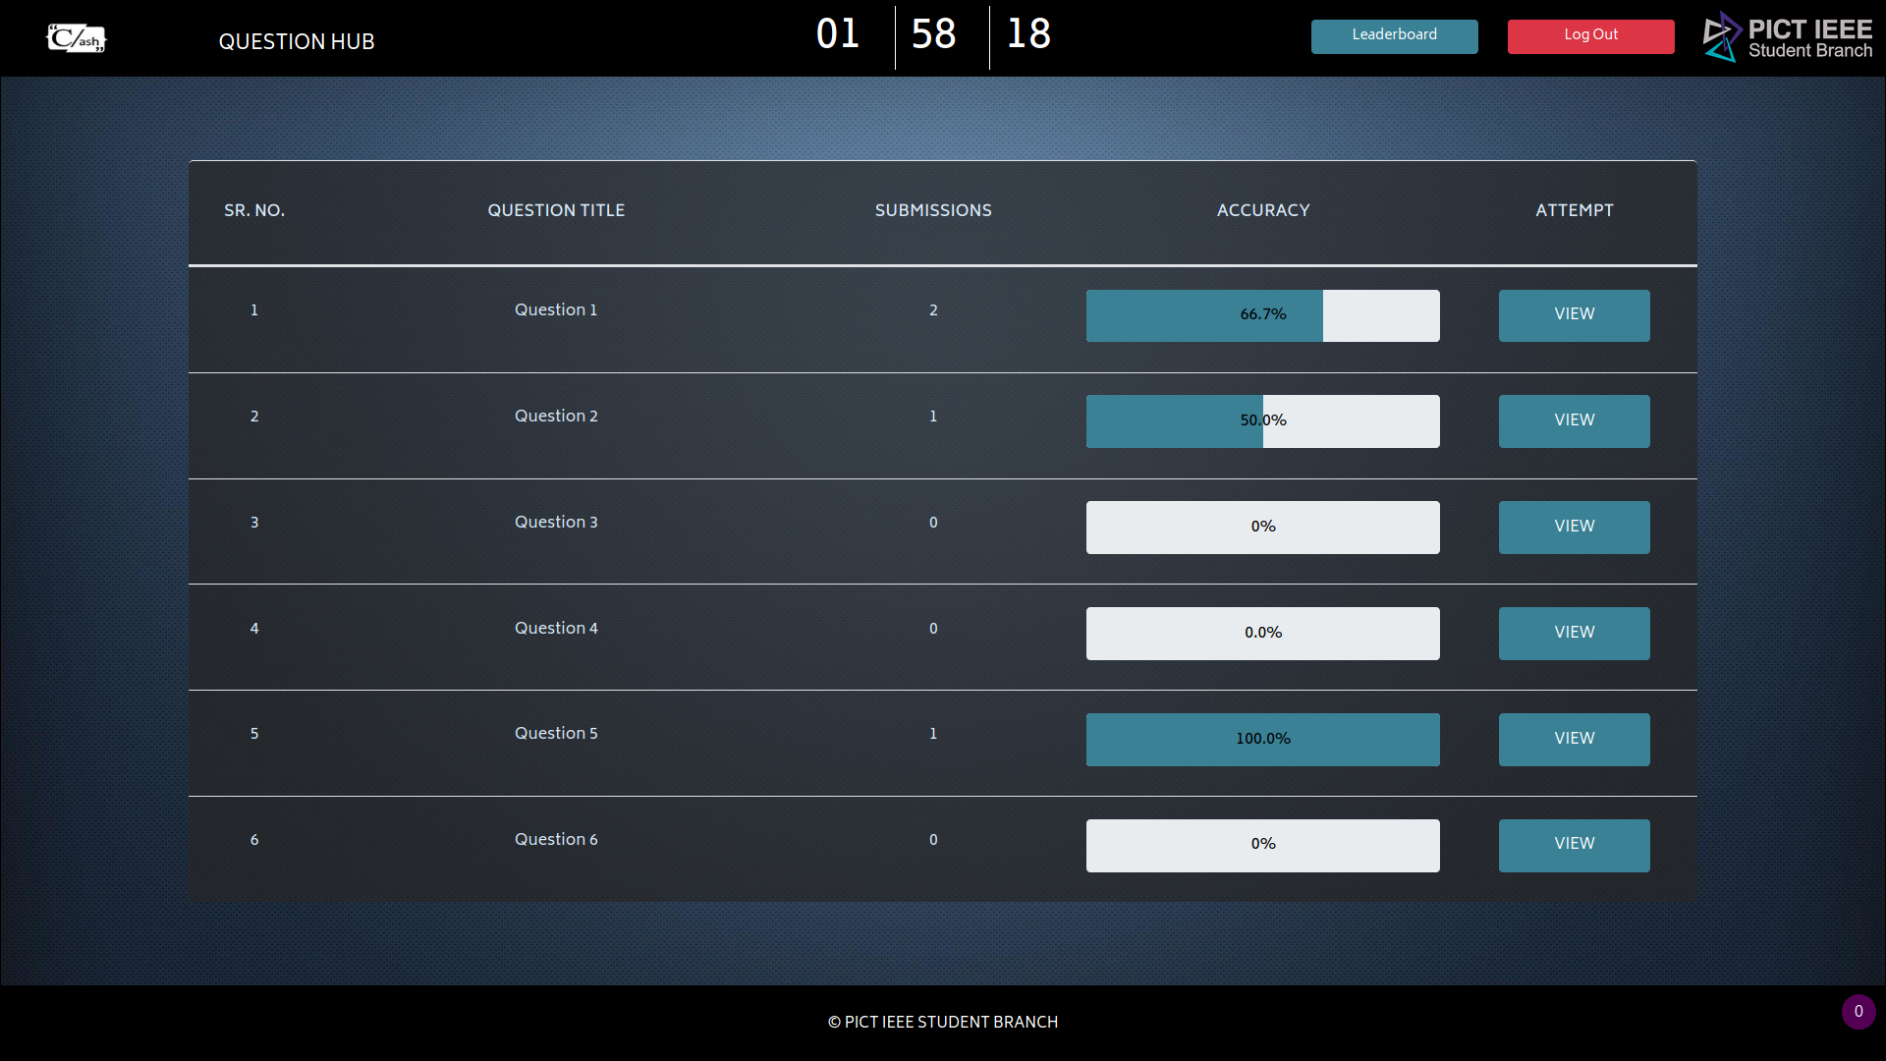Viewport: 1886px width, 1061px height.
Task: Select the Question 5 title text
Action: tap(556, 733)
